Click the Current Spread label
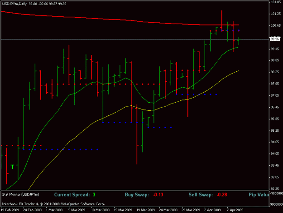The height and width of the screenshot is (213, 283). click(72, 195)
